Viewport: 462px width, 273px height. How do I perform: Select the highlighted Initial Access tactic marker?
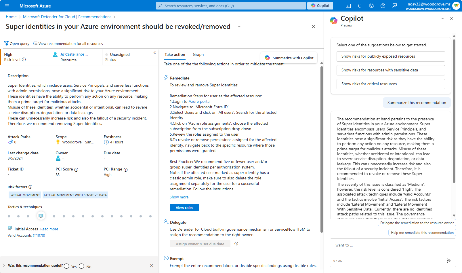tap(41, 216)
